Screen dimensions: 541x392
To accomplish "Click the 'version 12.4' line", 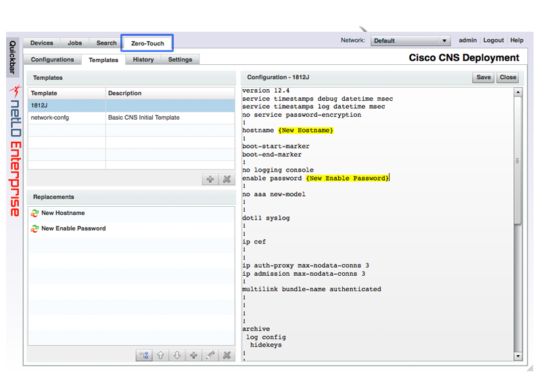I will (266, 91).
